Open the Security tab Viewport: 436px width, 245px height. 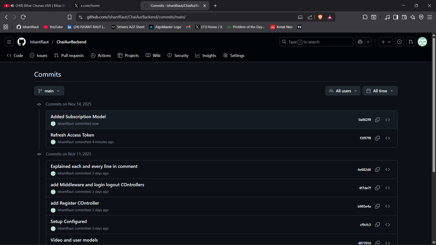coord(178,56)
